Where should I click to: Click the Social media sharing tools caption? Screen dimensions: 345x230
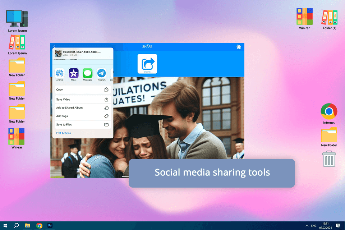(x=212, y=173)
